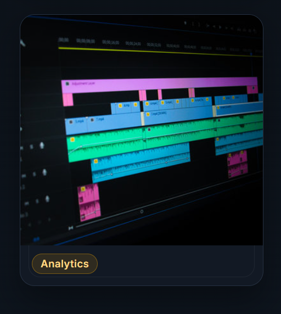The width and height of the screenshot is (281, 314).
Task: Click the Analytics category badge
Action: 65,263
